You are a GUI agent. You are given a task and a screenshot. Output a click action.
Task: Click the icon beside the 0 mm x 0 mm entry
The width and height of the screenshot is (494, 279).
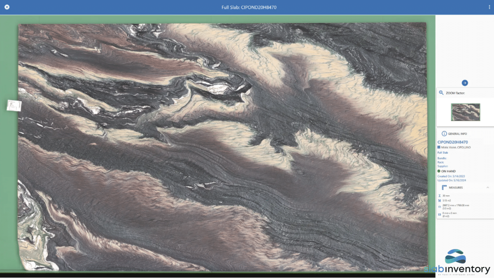click(x=439, y=214)
